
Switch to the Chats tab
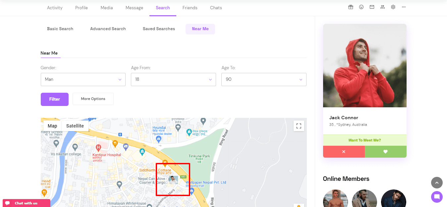(x=216, y=8)
